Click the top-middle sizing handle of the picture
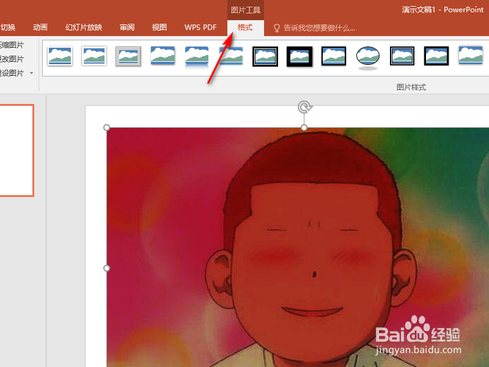Viewport: 489px width, 367px height. pos(304,127)
